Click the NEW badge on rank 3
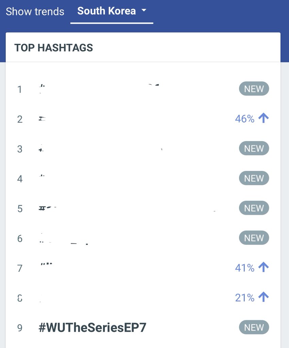The width and height of the screenshot is (289, 348). point(254,148)
